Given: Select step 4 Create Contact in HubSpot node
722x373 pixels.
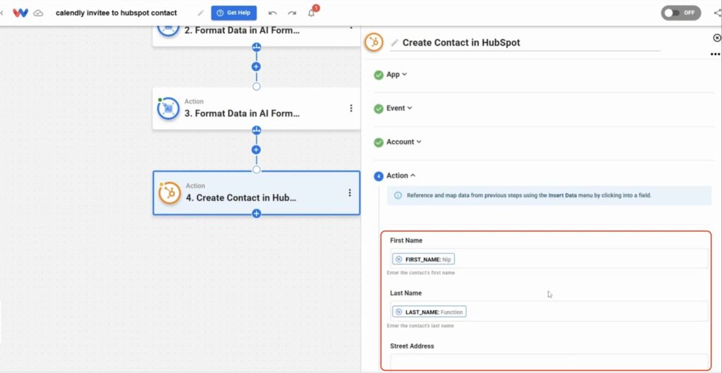Looking at the screenshot, I should (x=257, y=193).
